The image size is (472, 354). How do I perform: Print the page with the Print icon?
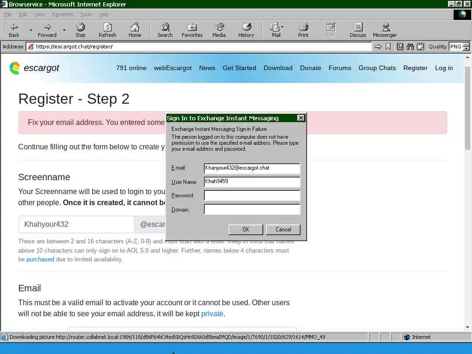pyautogui.click(x=303, y=30)
